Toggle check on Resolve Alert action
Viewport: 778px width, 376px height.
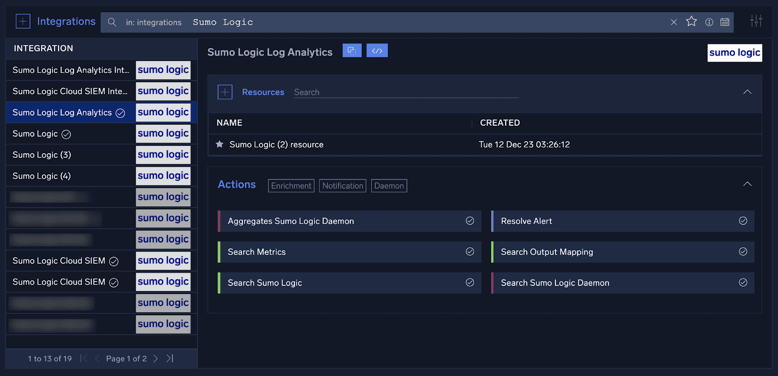point(743,221)
